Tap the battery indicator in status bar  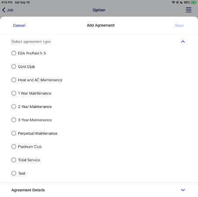click(x=193, y=2)
